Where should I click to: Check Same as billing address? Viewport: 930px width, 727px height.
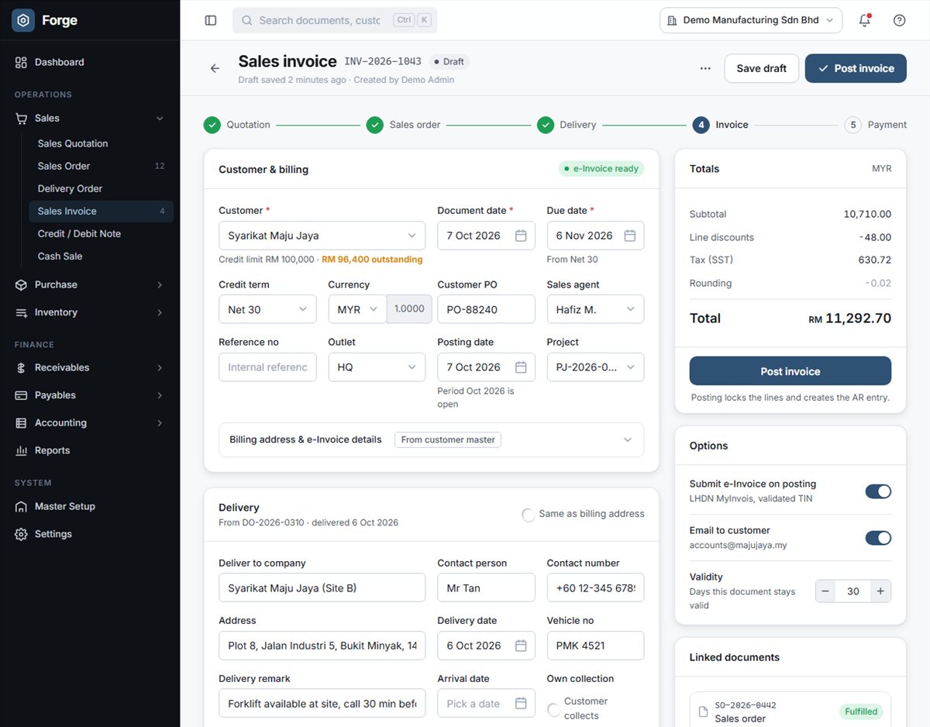click(x=529, y=515)
